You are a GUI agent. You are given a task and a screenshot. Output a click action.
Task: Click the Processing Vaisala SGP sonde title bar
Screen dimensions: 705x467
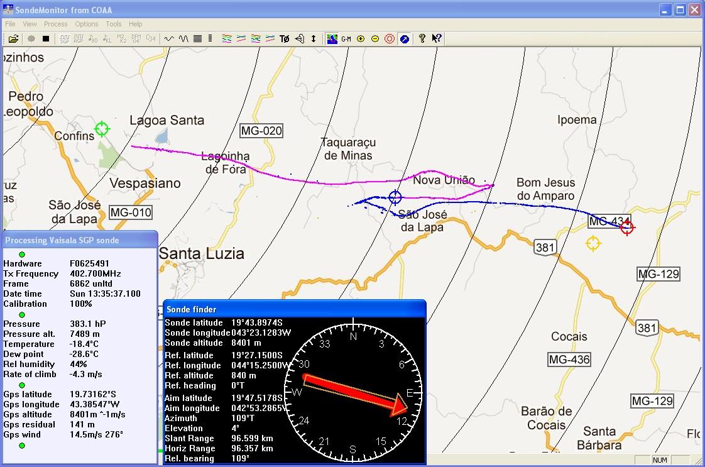(80, 240)
